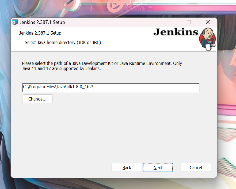Screen dimensions: 236x189
Task: Close the Jenkins Setup window
Action: (208, 22)
